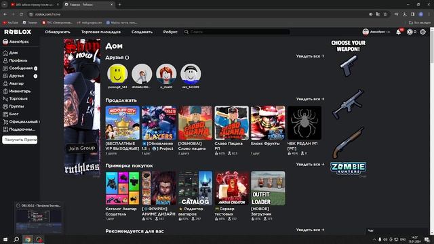This screenshot has height=244, width=434.
Task: Open the 'АвенИркс' username in sidebar
Action: click(x=19, y=42)
